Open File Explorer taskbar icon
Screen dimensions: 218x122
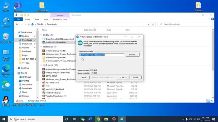pyautogui.click(x=106, y=119)
